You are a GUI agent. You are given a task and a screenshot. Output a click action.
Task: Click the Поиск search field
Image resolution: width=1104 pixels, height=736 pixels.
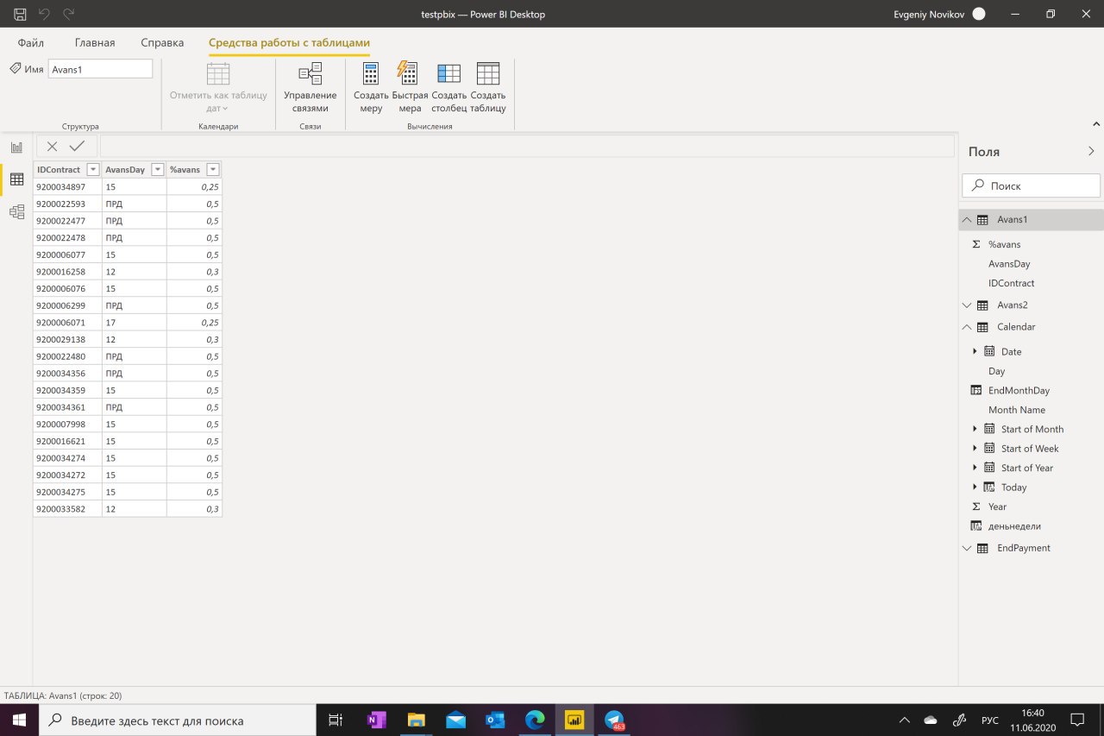pos(1031,186)
